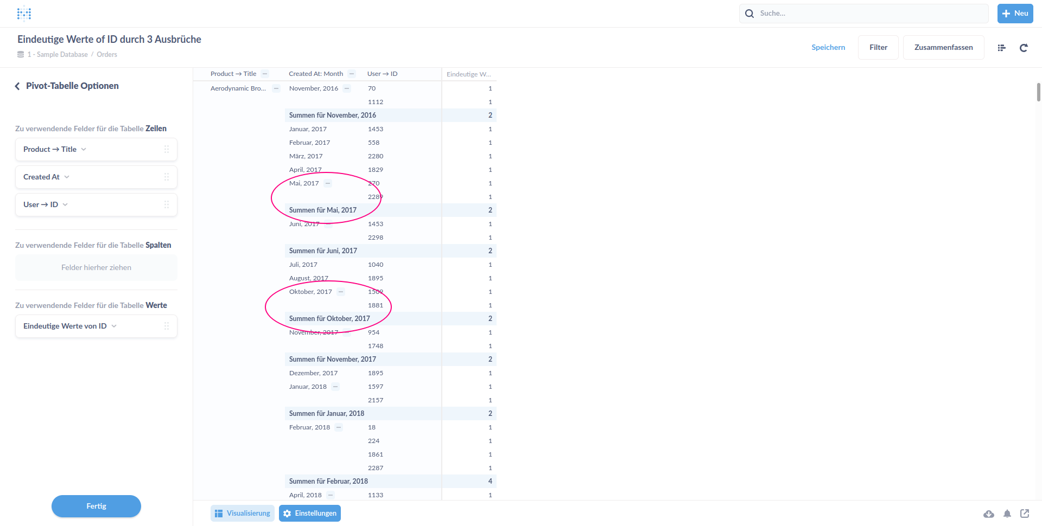This screenshot has height=526, width=1042.
Task: Collapse the Product → Title column
Action: coord(265,74)
